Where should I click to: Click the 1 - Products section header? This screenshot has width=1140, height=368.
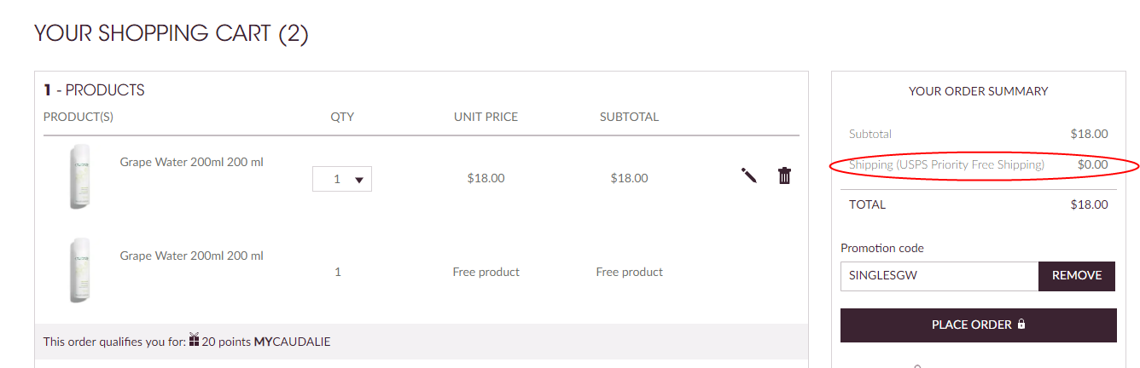click(94, 90)
